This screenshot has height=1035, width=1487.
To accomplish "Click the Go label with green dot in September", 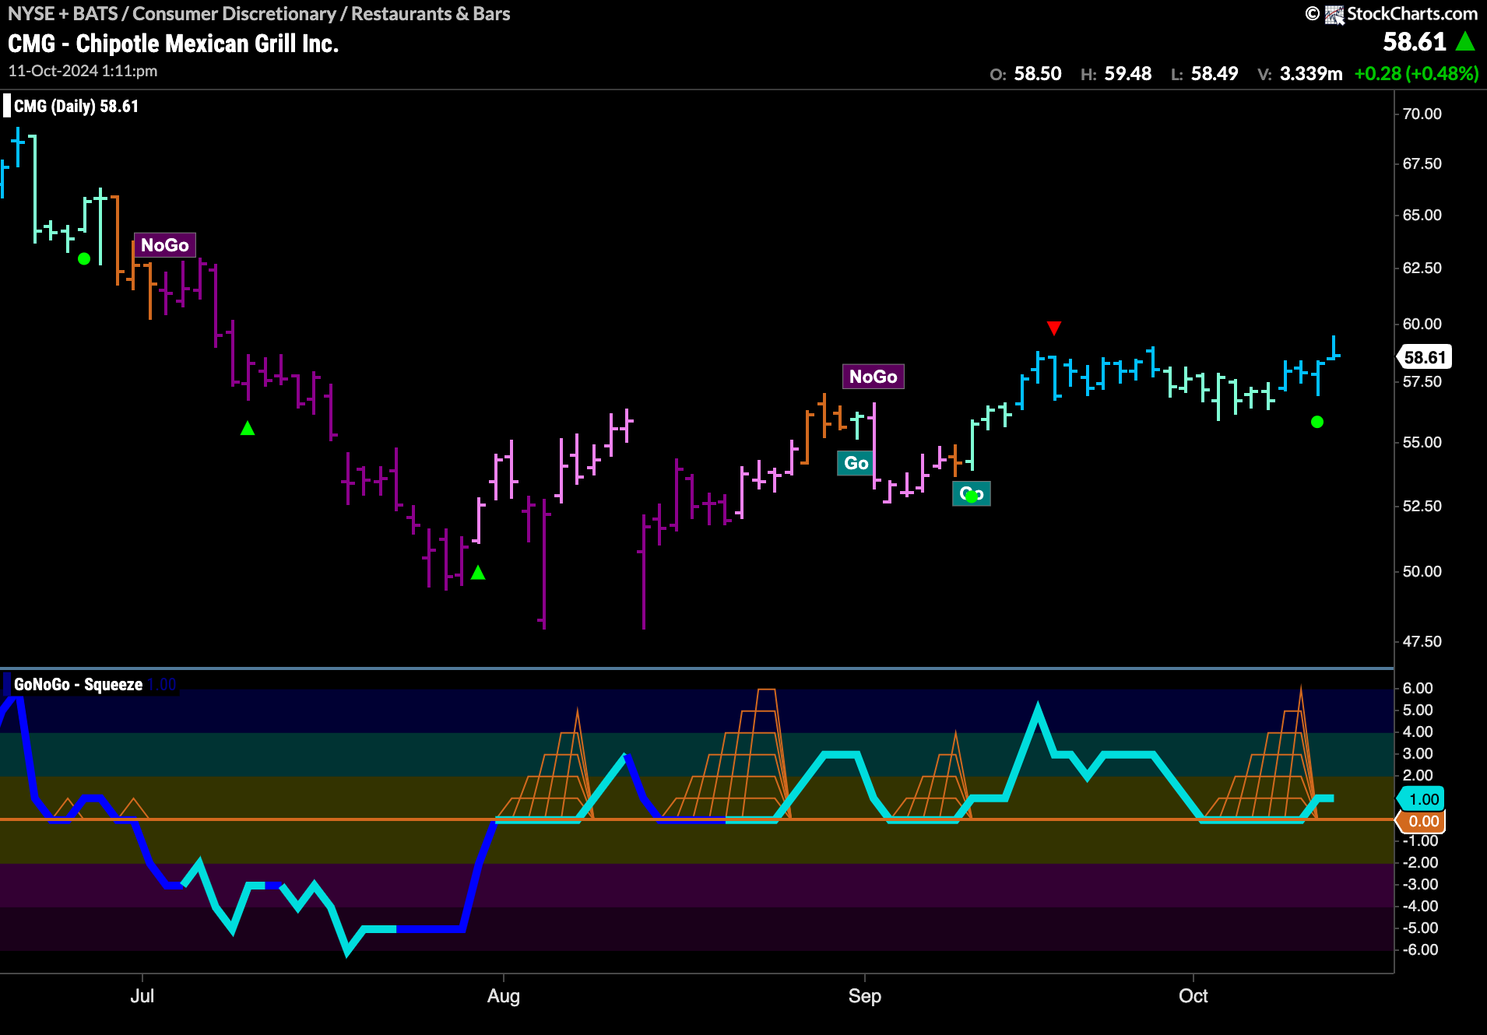I will click(x=971, y=494).
